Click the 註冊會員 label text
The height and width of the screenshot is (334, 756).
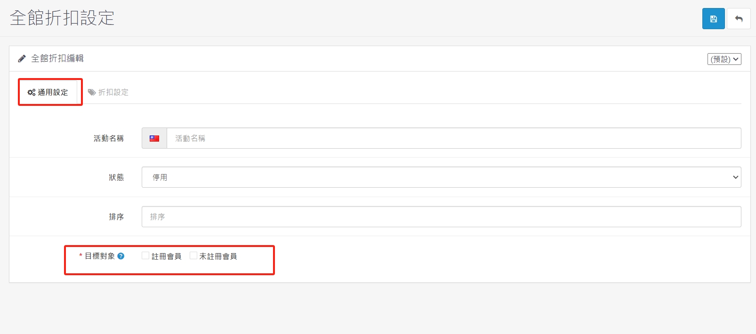point(167,256)
